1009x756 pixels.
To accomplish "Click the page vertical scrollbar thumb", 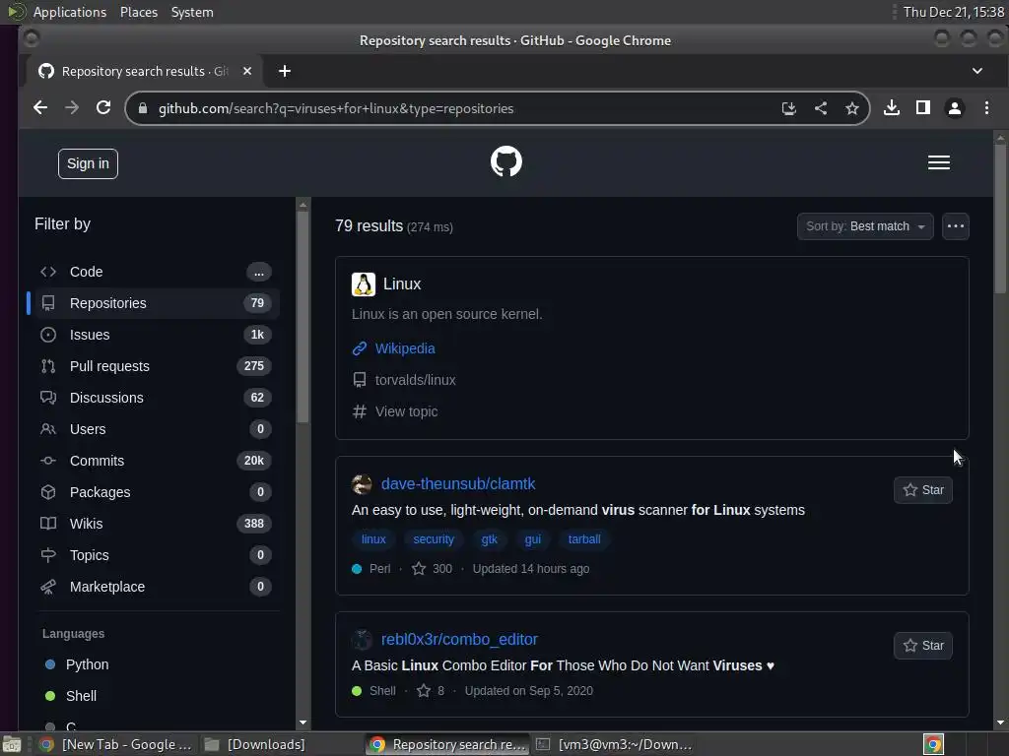I will (1000, 219).
